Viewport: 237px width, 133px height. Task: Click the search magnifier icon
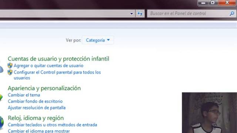click(x=232, y=14)
